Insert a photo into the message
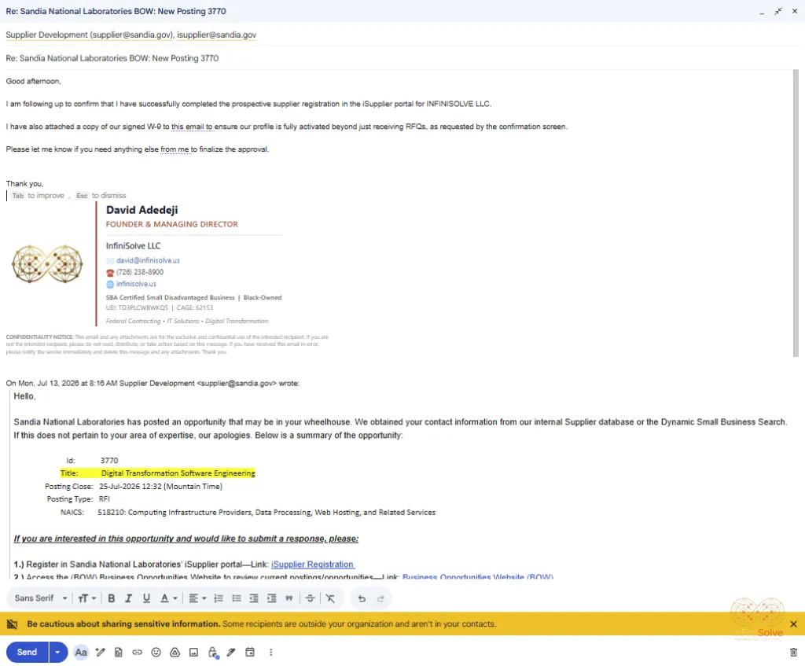805x666 pixels. tap(193, 652)
